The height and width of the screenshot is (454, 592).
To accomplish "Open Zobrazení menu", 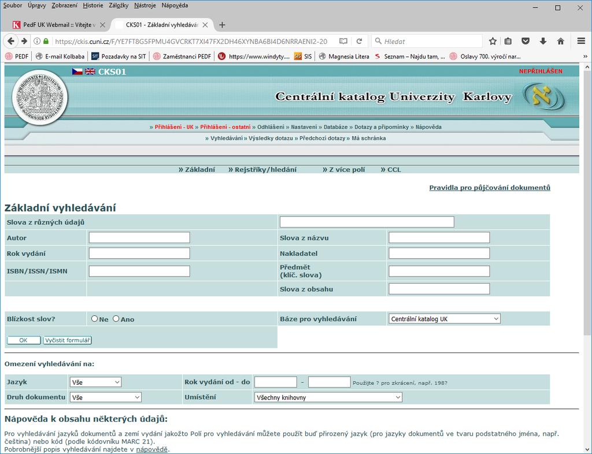I will point(65,5).
